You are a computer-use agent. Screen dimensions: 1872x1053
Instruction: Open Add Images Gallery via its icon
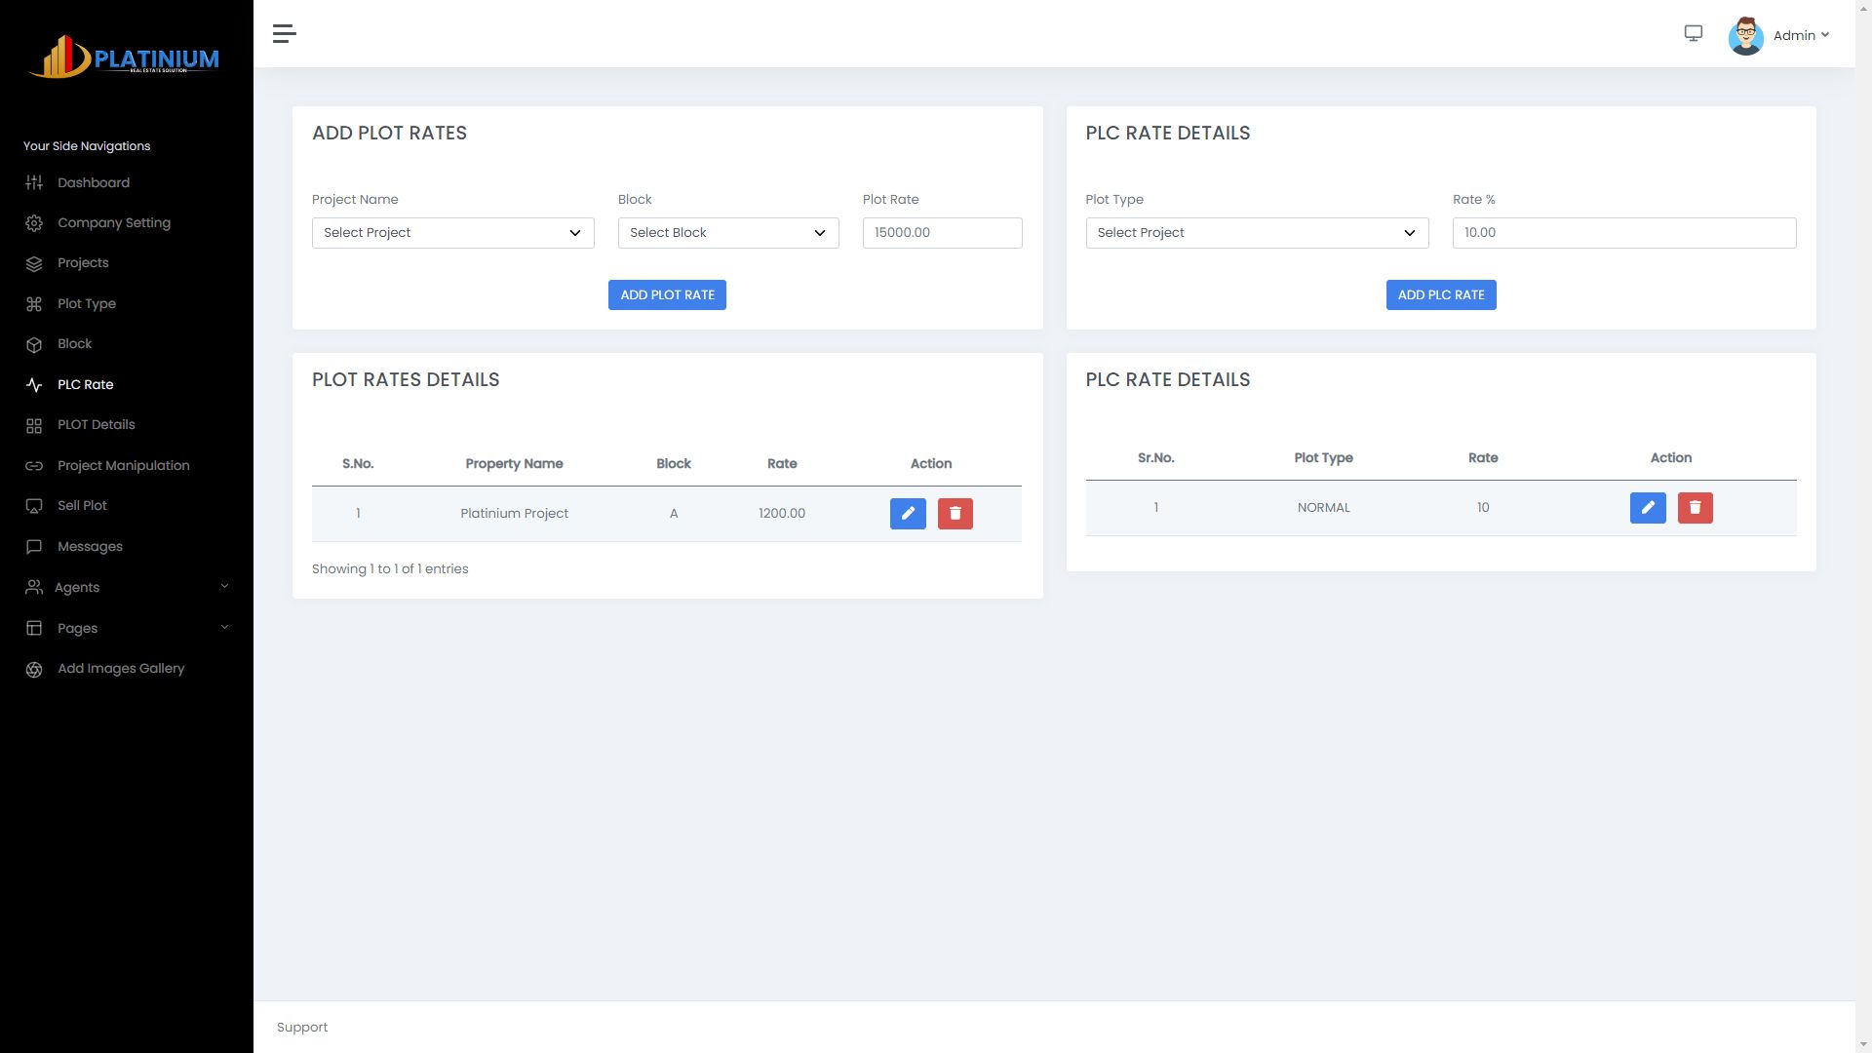point(34,668)
